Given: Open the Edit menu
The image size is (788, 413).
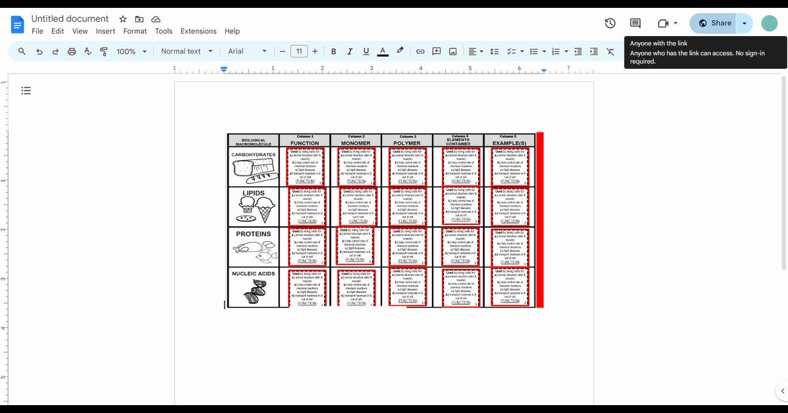Looking at the screenshot, I should 58,31.
